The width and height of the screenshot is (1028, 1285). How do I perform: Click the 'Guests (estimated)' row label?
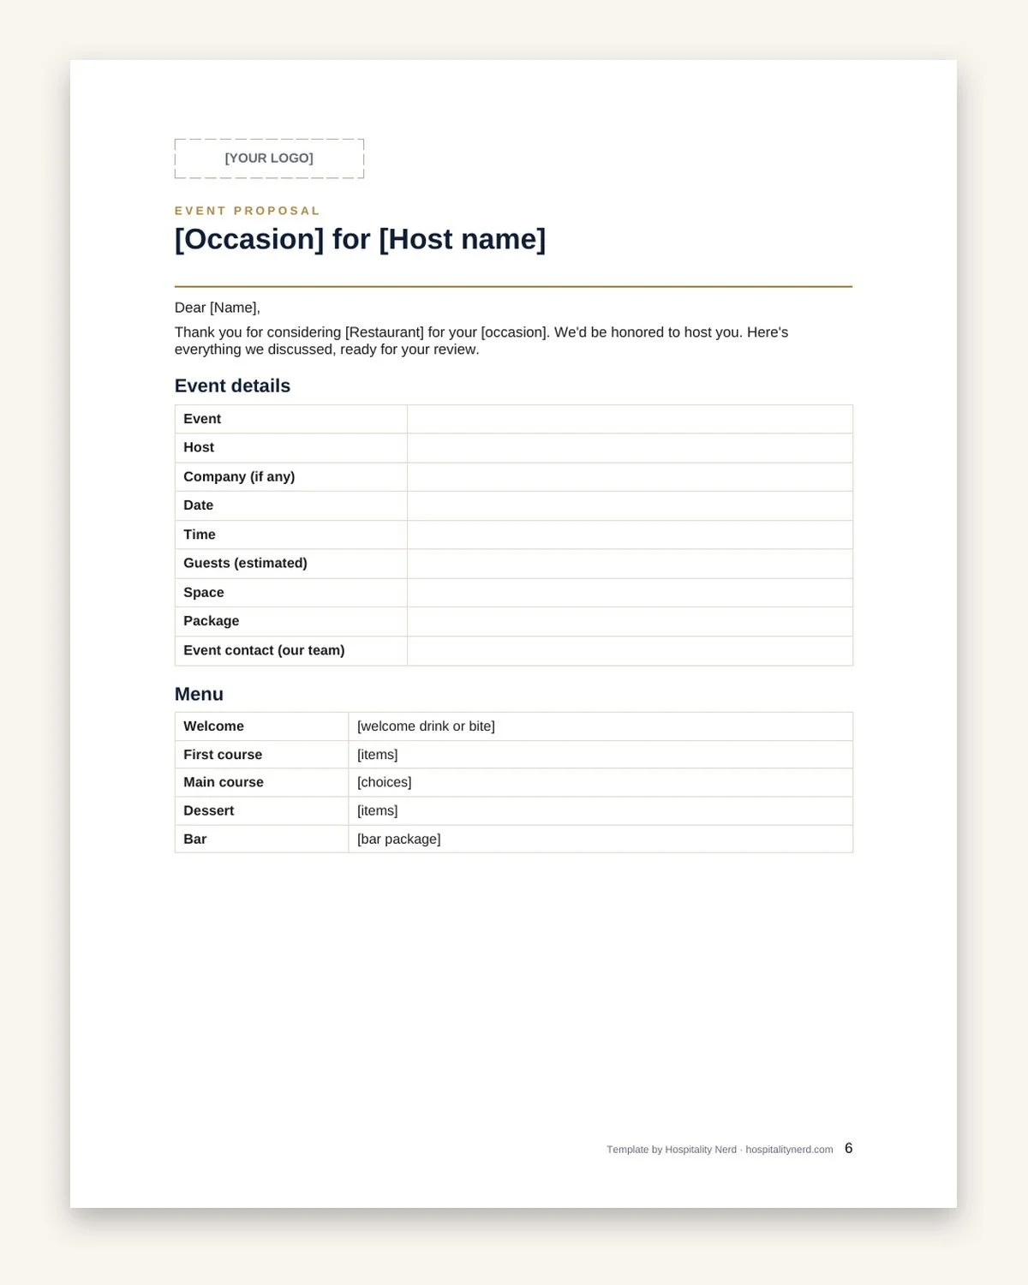245,563
